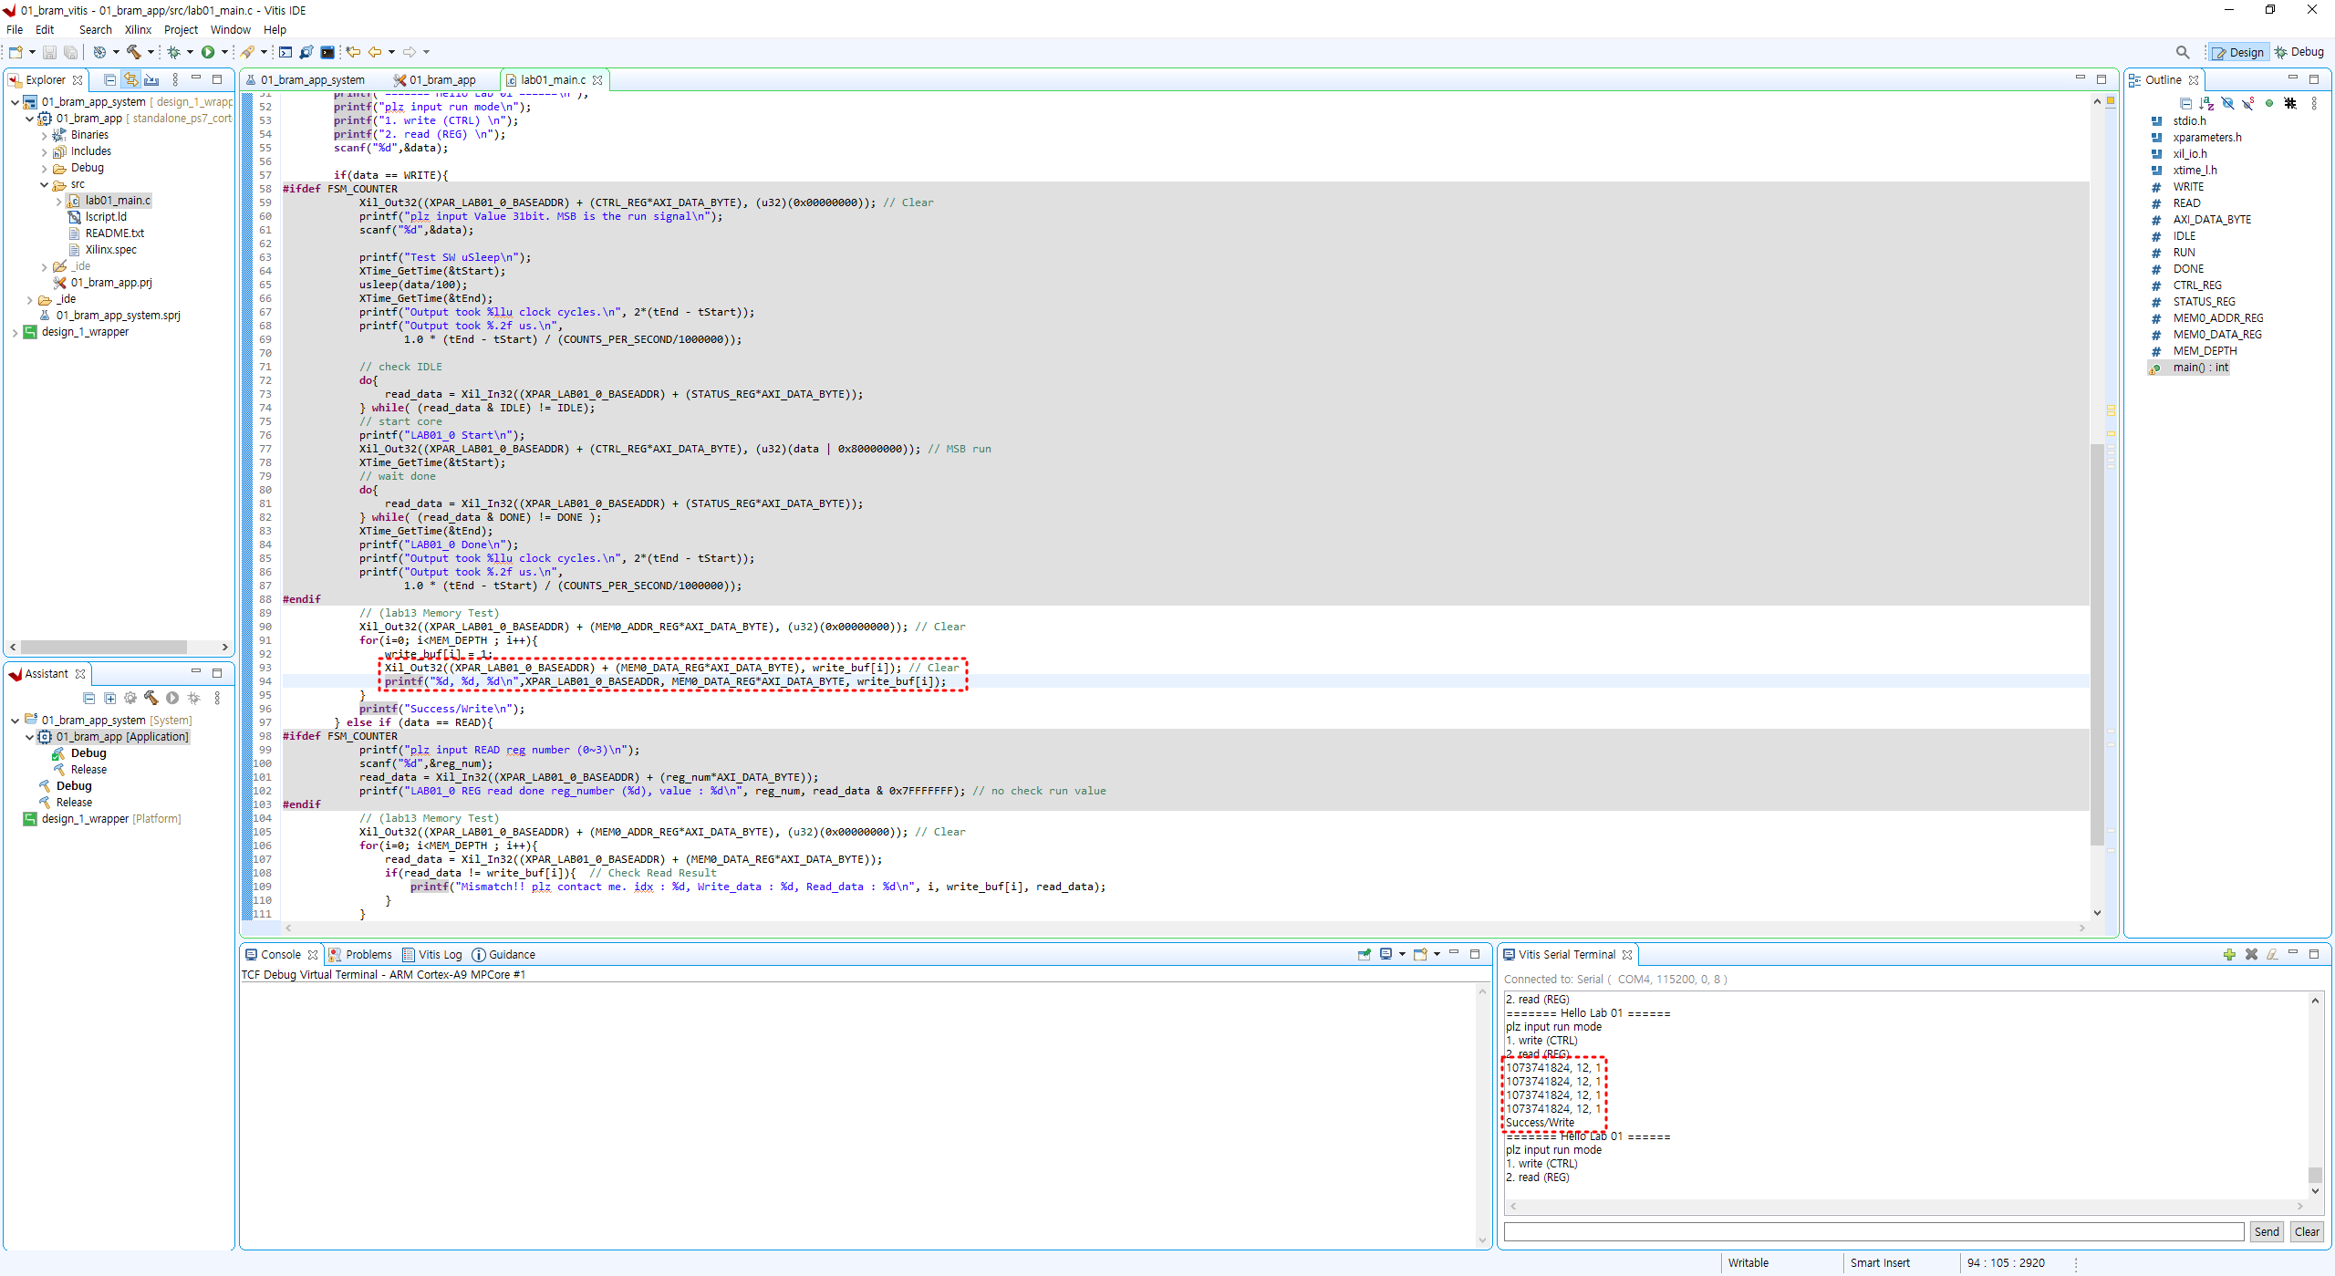The image size is (2335, 1276).
Task: Open the Run button dropdown arrow
Action: (224, 52)
